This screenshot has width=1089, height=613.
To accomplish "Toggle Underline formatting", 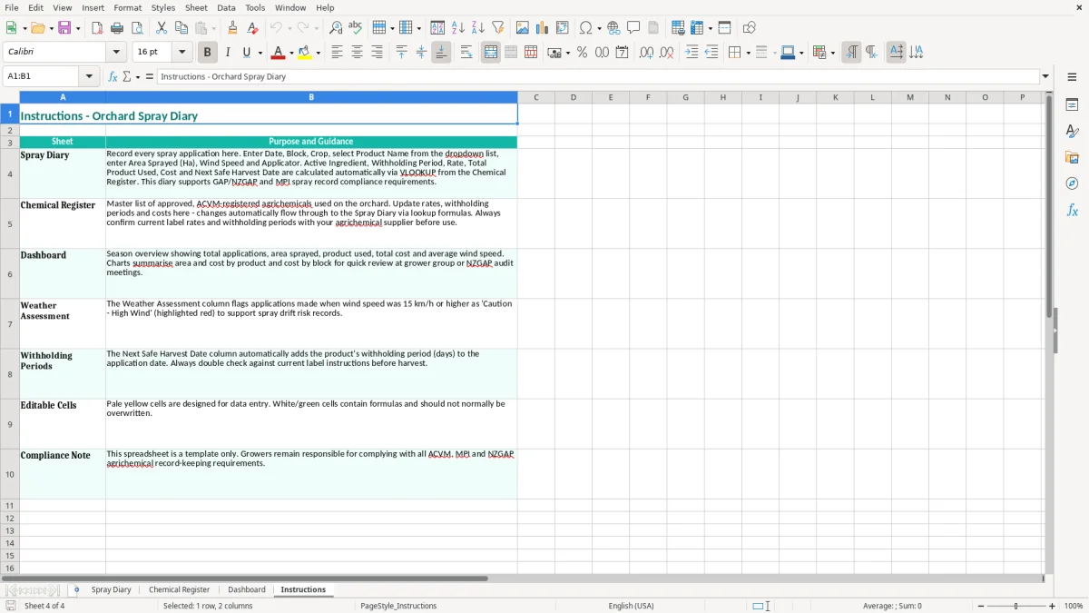I will pos(247,53).
